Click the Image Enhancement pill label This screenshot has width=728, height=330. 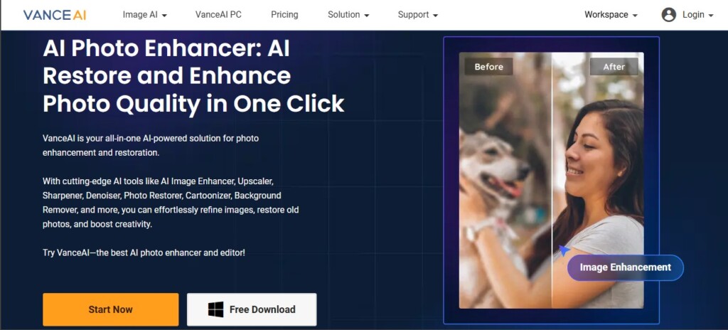point(626,267)
